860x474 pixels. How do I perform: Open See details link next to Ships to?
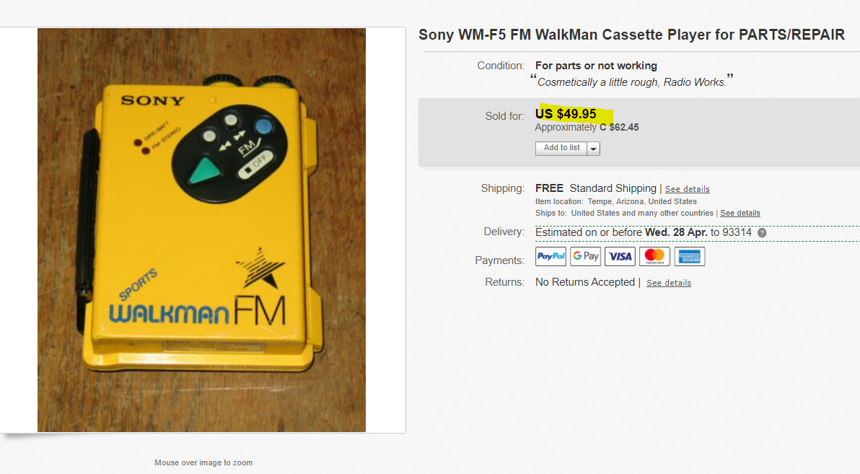point(740,213)
